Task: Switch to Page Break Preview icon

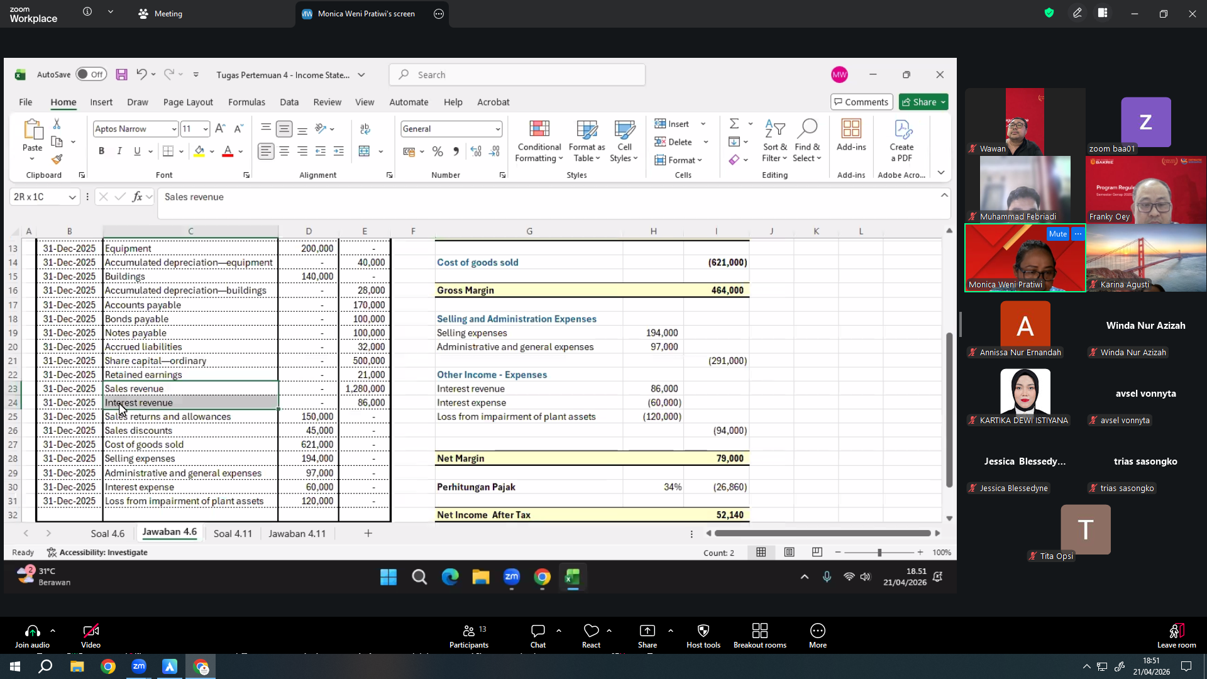Action: [x=817, y=552]
